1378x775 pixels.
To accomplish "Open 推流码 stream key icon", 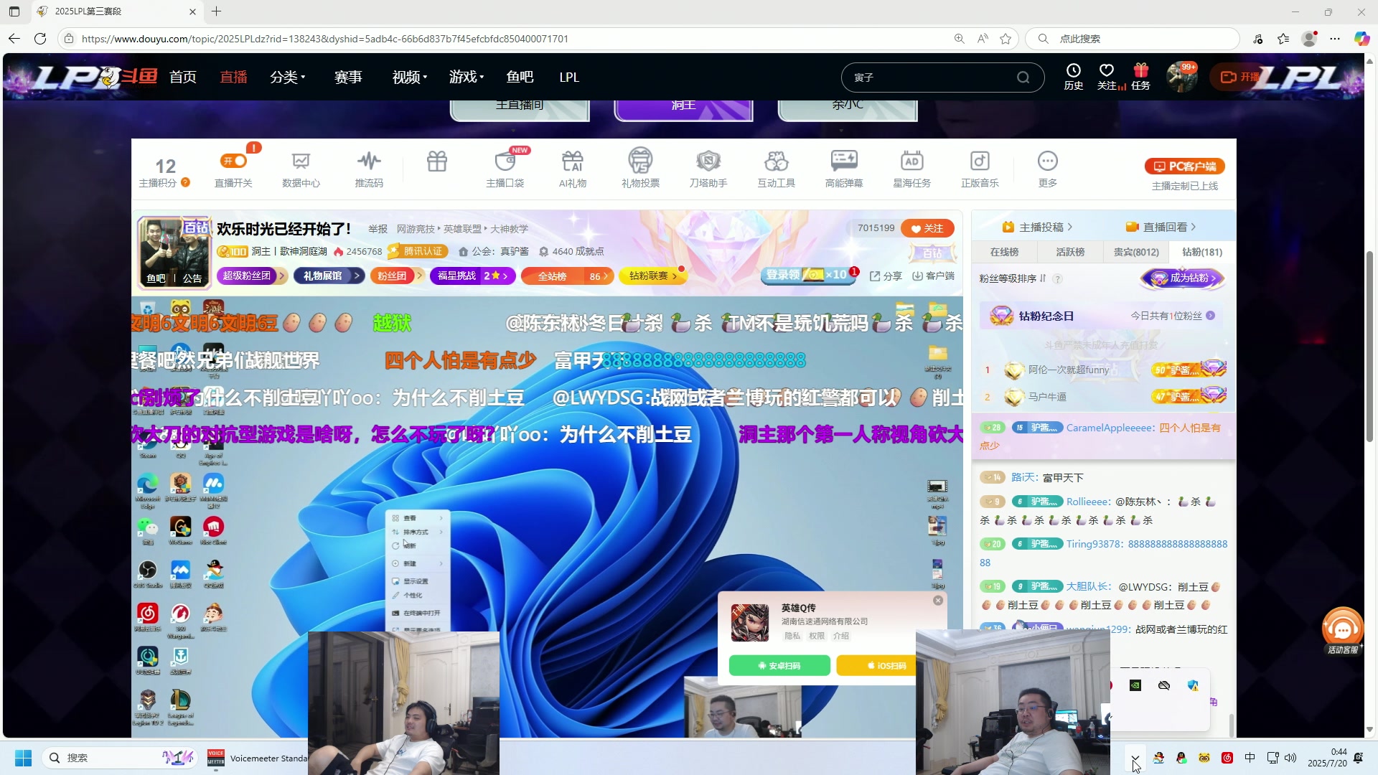I will coord(369,161).
